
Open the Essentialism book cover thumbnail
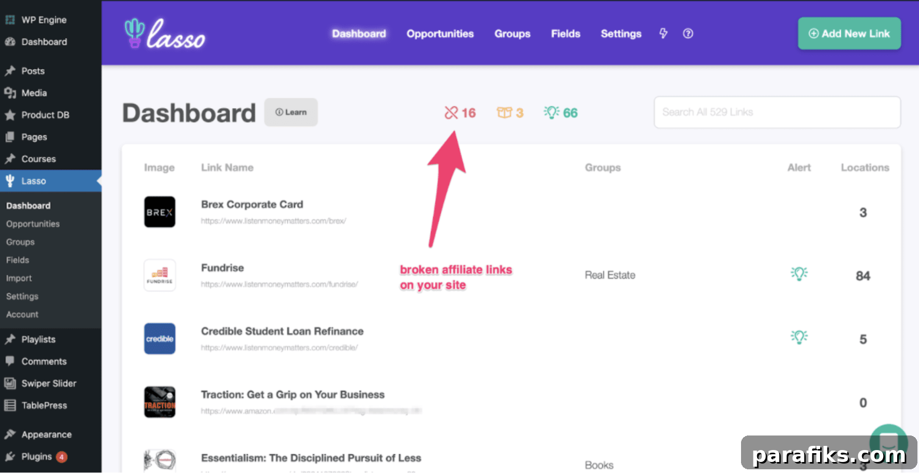(160, 460)
